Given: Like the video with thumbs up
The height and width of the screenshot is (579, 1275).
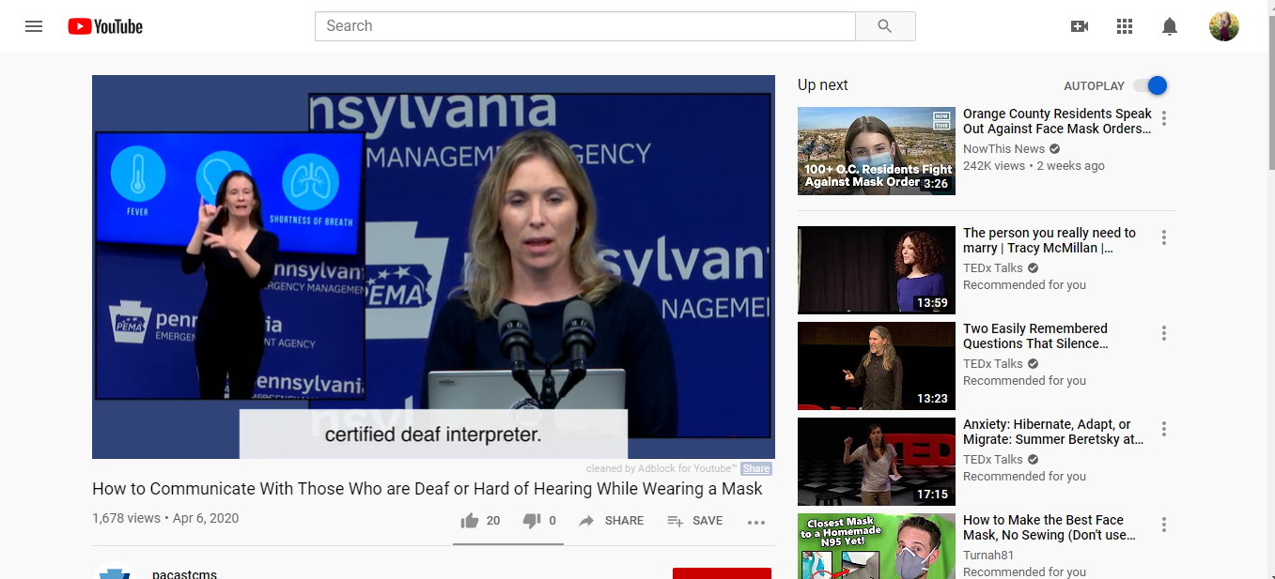Looking at the screenshot, I should click(x=470, y=521).
